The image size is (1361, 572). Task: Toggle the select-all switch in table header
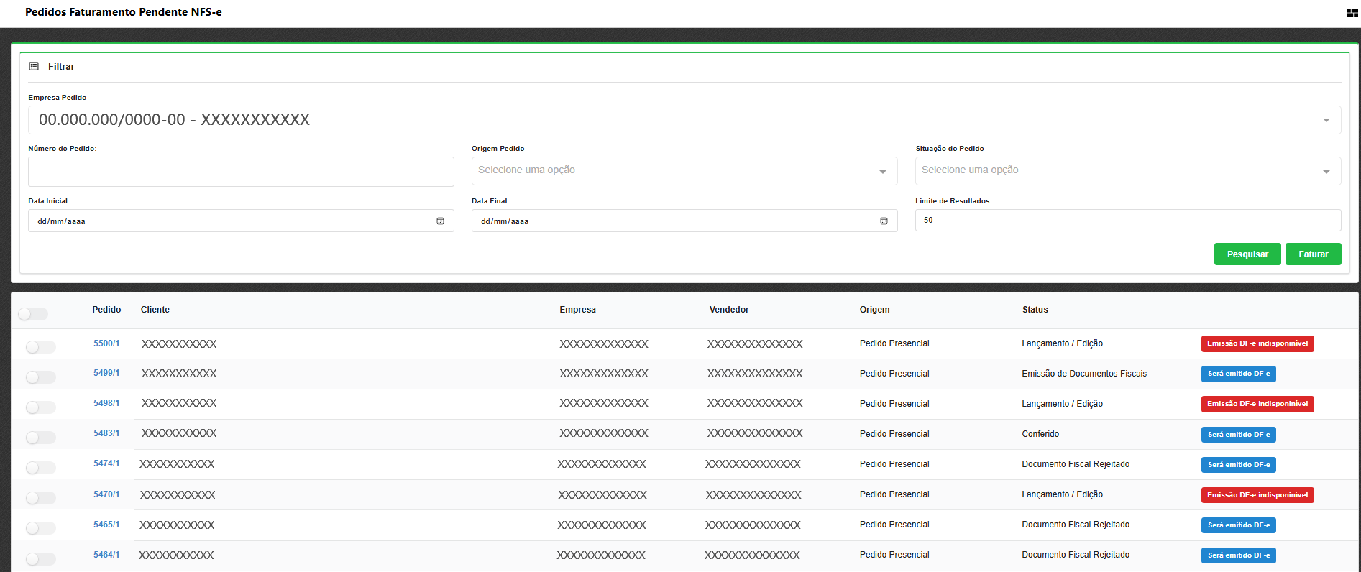coord(33,314)
